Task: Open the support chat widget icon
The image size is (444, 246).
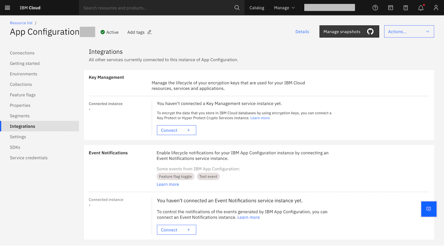Action: [x=429, y=209]
